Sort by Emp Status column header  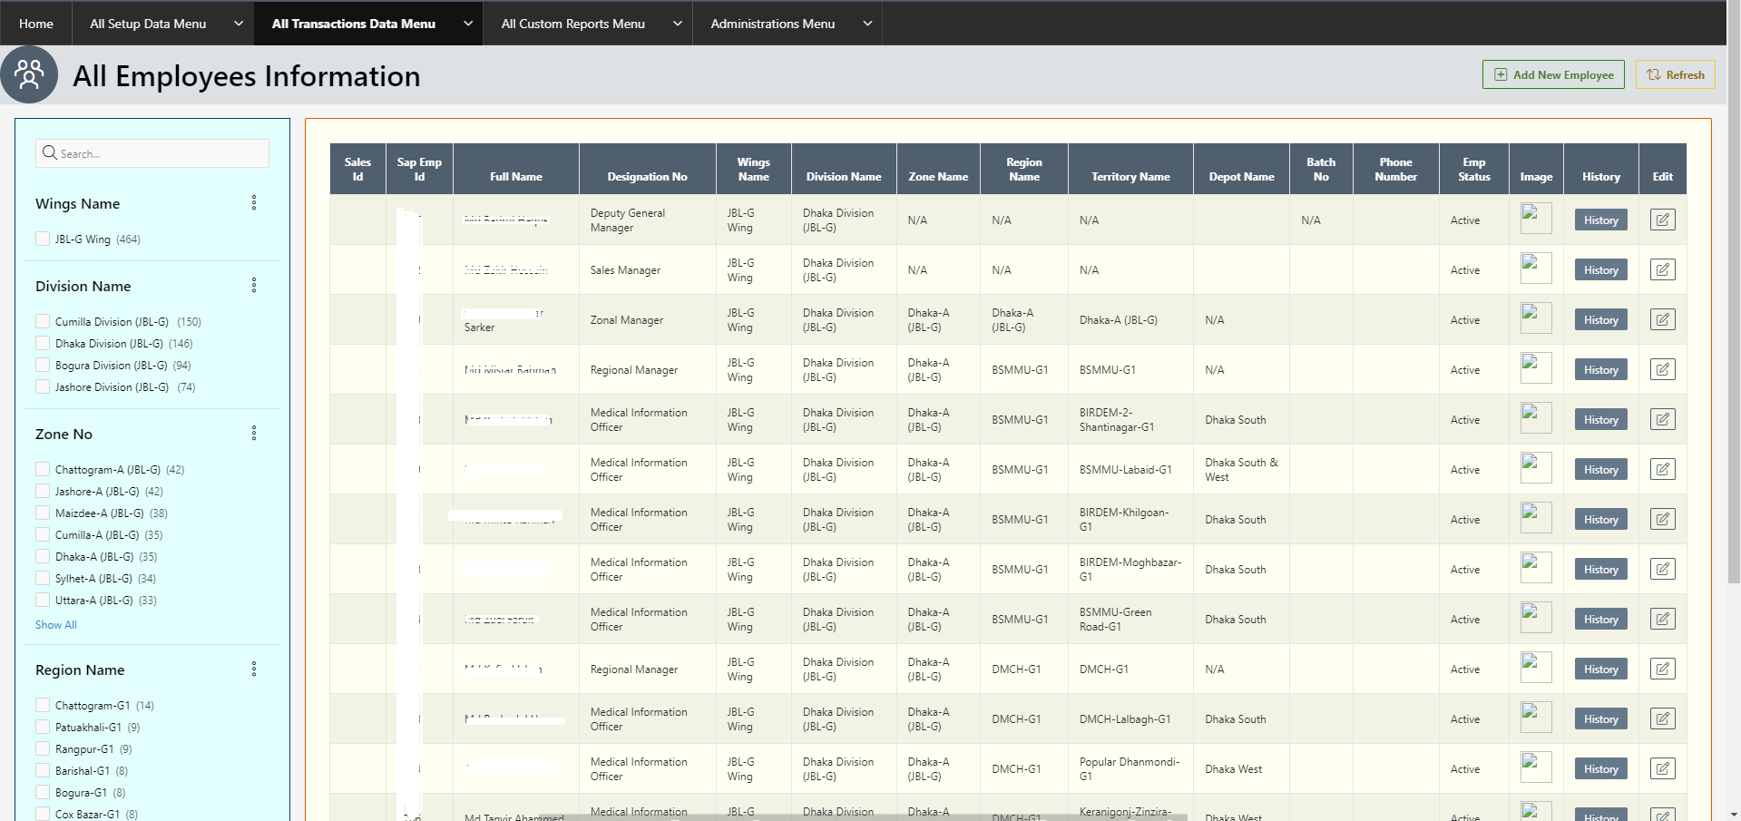(1474, 169)
